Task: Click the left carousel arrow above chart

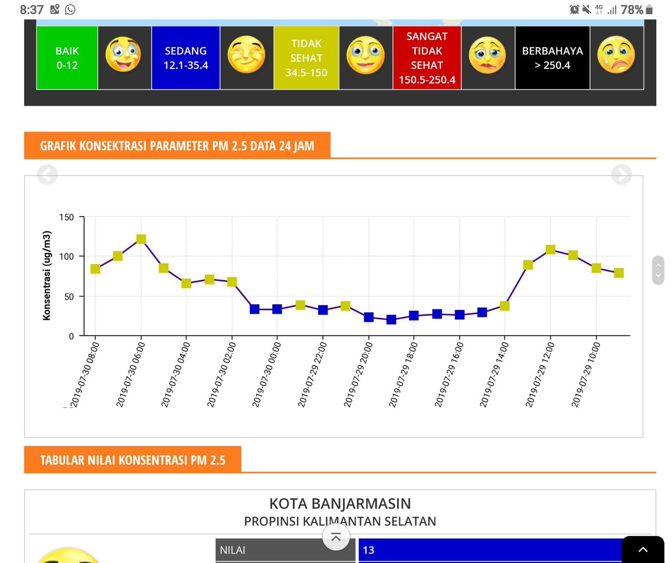Action: click(47, 175)
